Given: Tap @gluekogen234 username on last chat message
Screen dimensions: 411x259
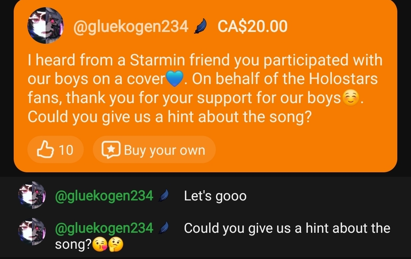Looking at the screenshot, I should click(104, 228).
